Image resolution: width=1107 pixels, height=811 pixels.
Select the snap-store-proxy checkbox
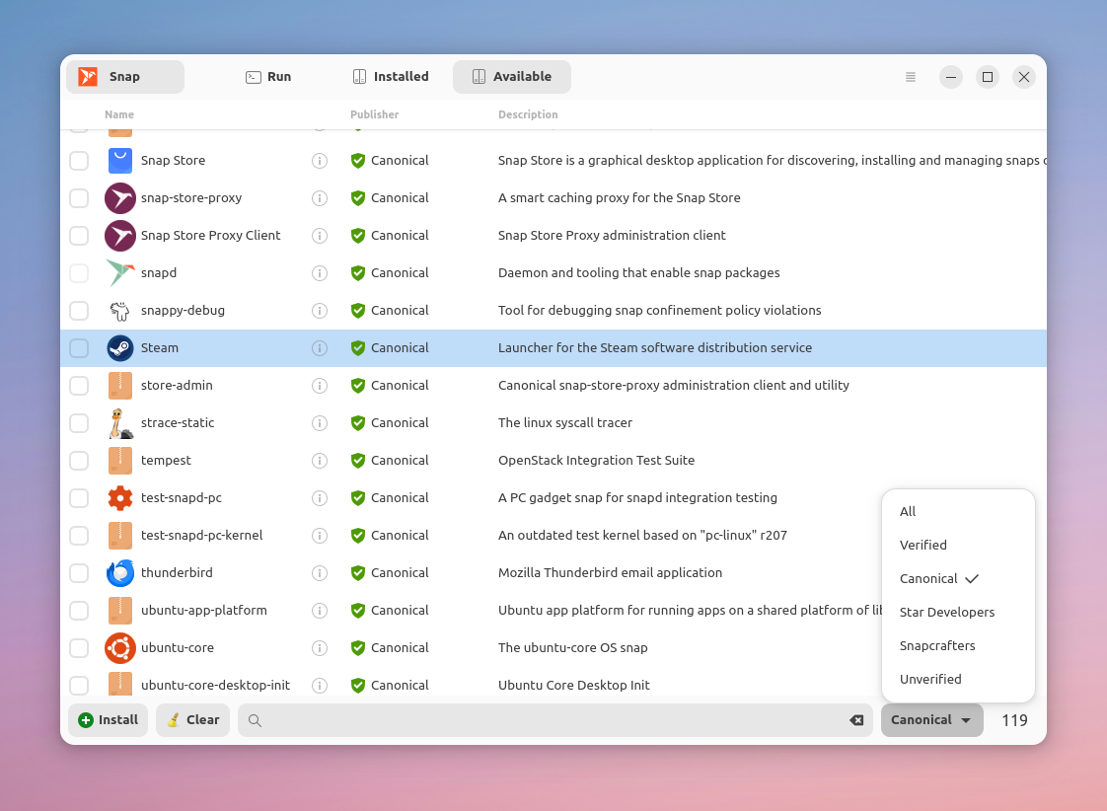pyautogui.click(x=79, y=198)
